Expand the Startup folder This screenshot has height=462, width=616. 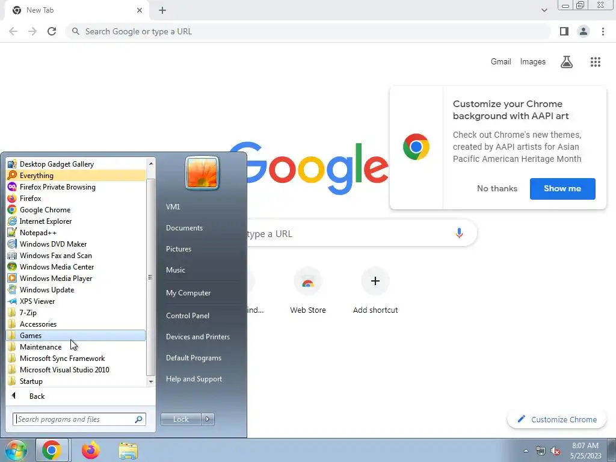tap(76, 381)
